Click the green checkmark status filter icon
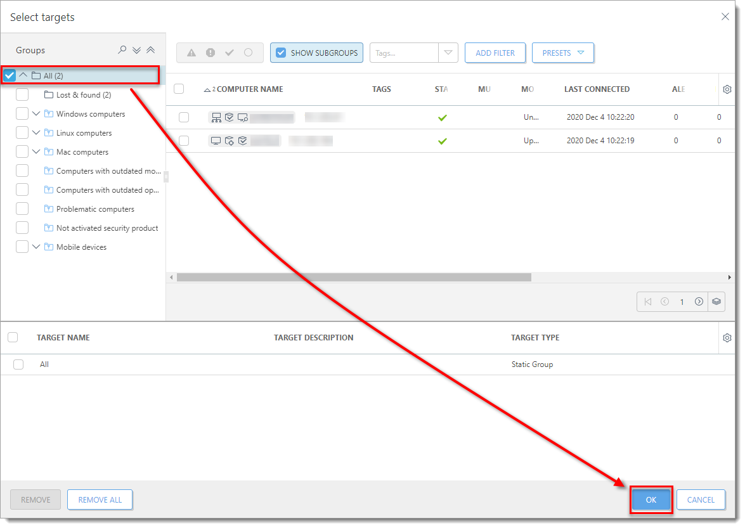The image size is (745, 528). 230,53
